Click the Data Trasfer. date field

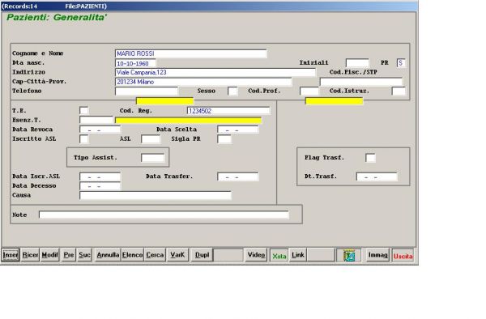(x=237, y=177)
